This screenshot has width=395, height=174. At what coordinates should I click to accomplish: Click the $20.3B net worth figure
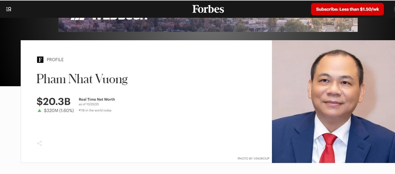click(54, 101)
